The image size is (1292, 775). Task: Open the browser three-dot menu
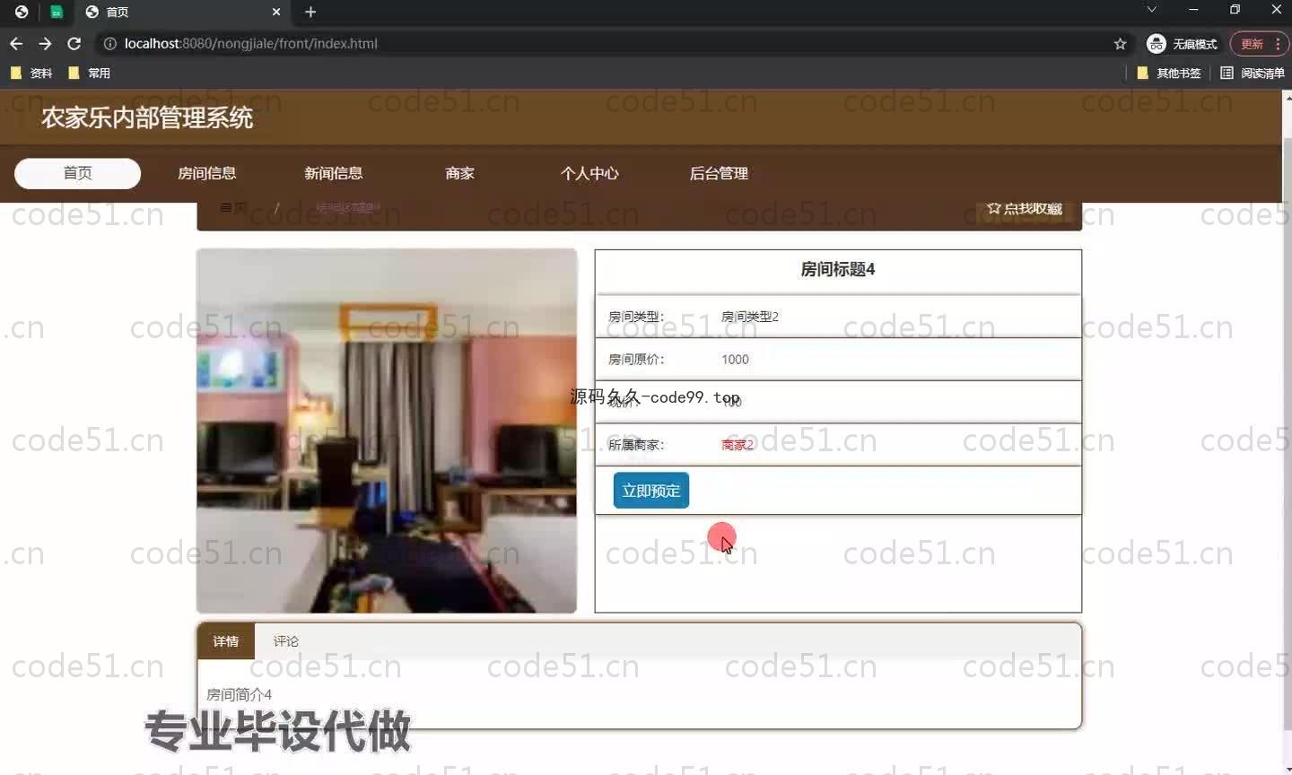click(x=1279, y=43)
